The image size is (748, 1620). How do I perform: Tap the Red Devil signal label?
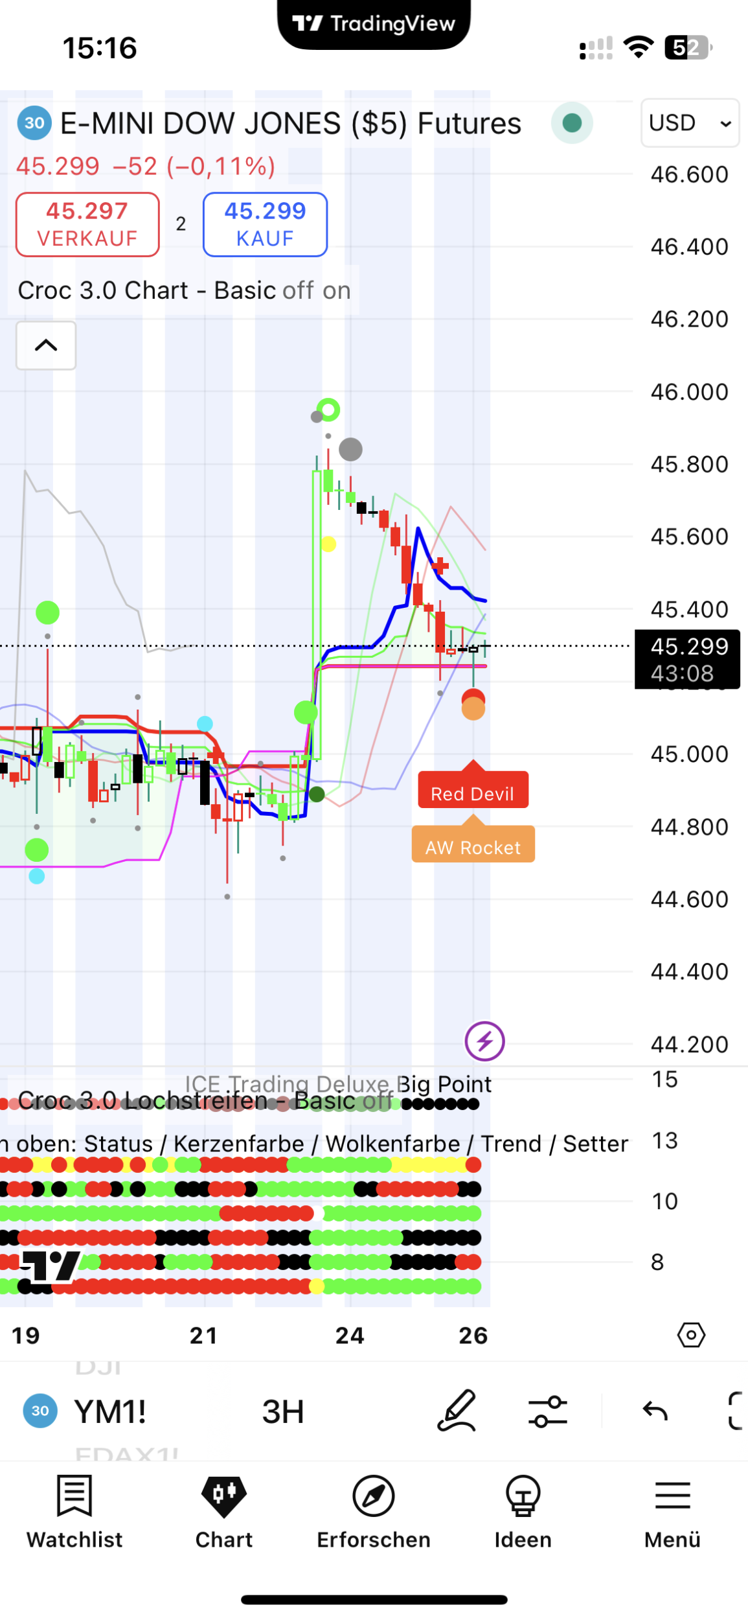click(x=473, y=793)
